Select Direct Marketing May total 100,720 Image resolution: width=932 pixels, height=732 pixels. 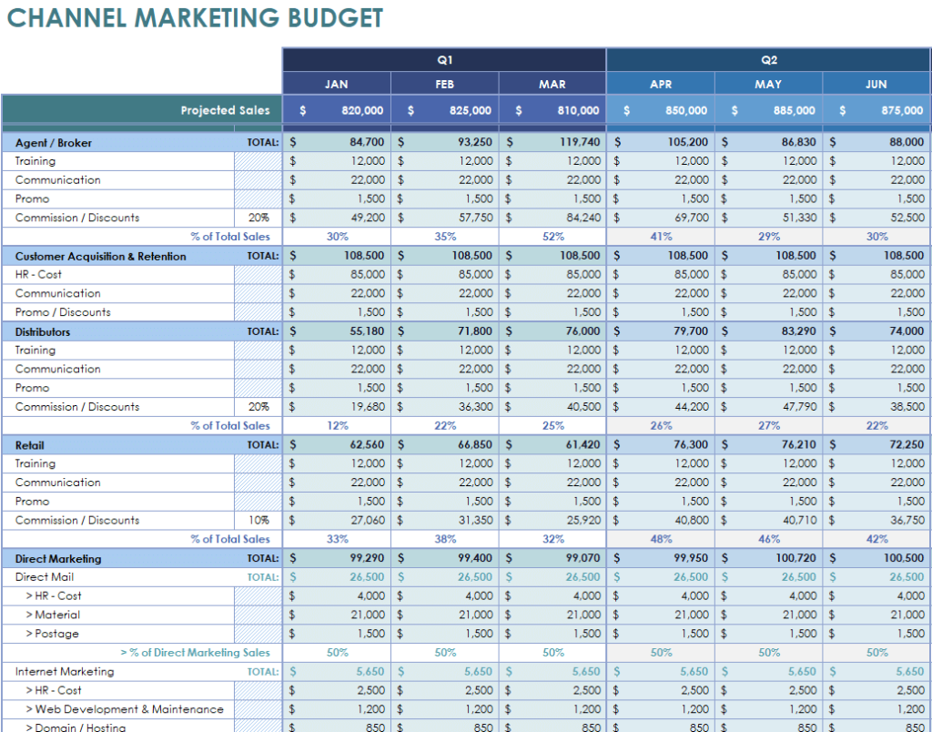point(768,558)
